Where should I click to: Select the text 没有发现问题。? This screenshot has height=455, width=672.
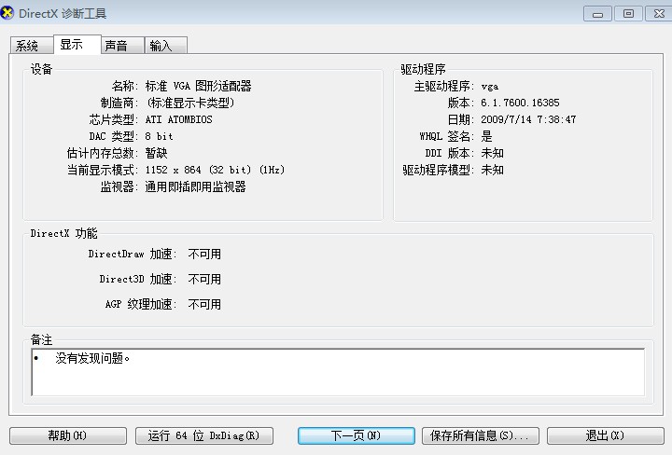point(92,358)
